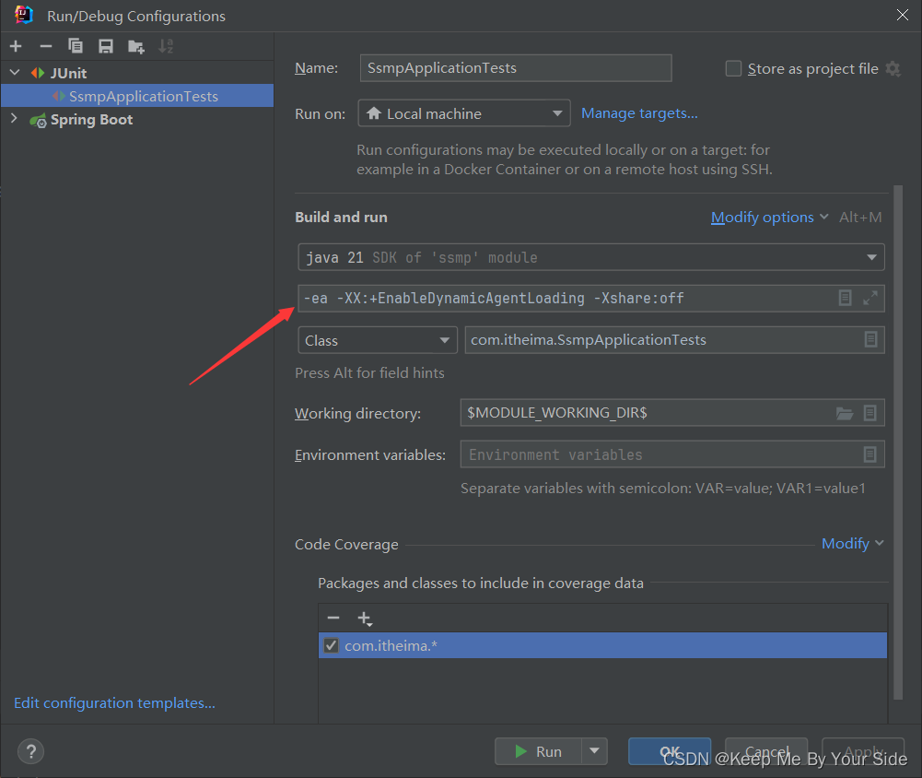Save the current configuration

point(104,45)
